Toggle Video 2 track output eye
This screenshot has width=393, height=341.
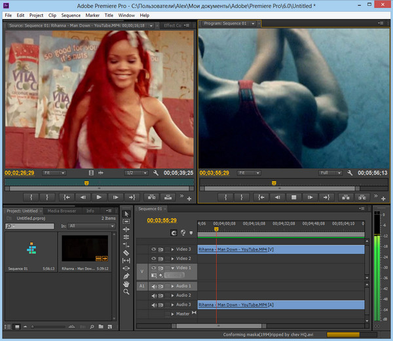tap(154, 259)
